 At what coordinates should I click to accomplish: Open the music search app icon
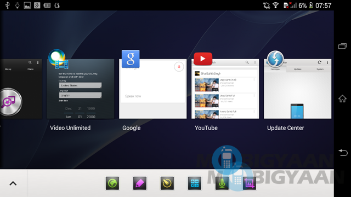(9, 102)
